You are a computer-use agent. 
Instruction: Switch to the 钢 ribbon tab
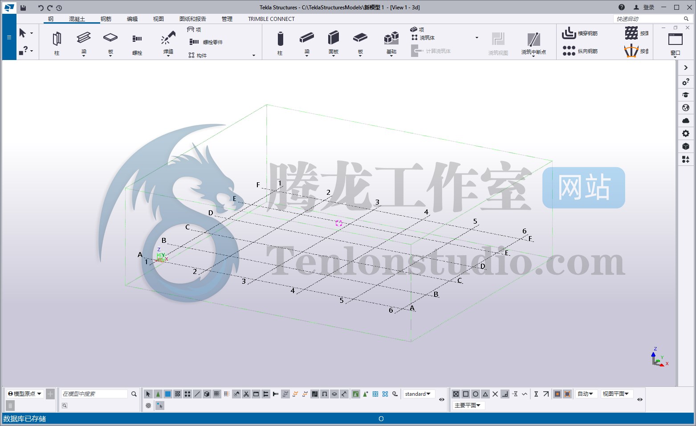tap(51, 19)
